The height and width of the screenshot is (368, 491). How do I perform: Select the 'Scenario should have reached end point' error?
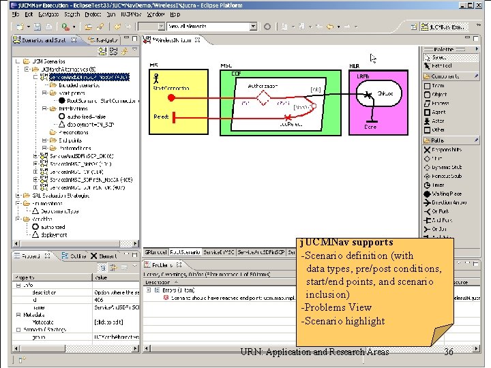pyautogui.click(x=229, y=298)
